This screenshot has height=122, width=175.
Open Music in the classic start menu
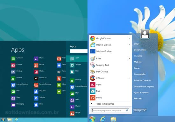[110, 98]
